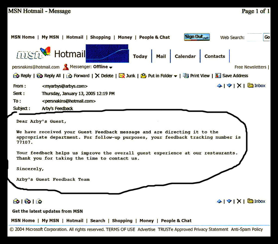
Task: Click the Print View text link
Action: click(x=200, y=76)
